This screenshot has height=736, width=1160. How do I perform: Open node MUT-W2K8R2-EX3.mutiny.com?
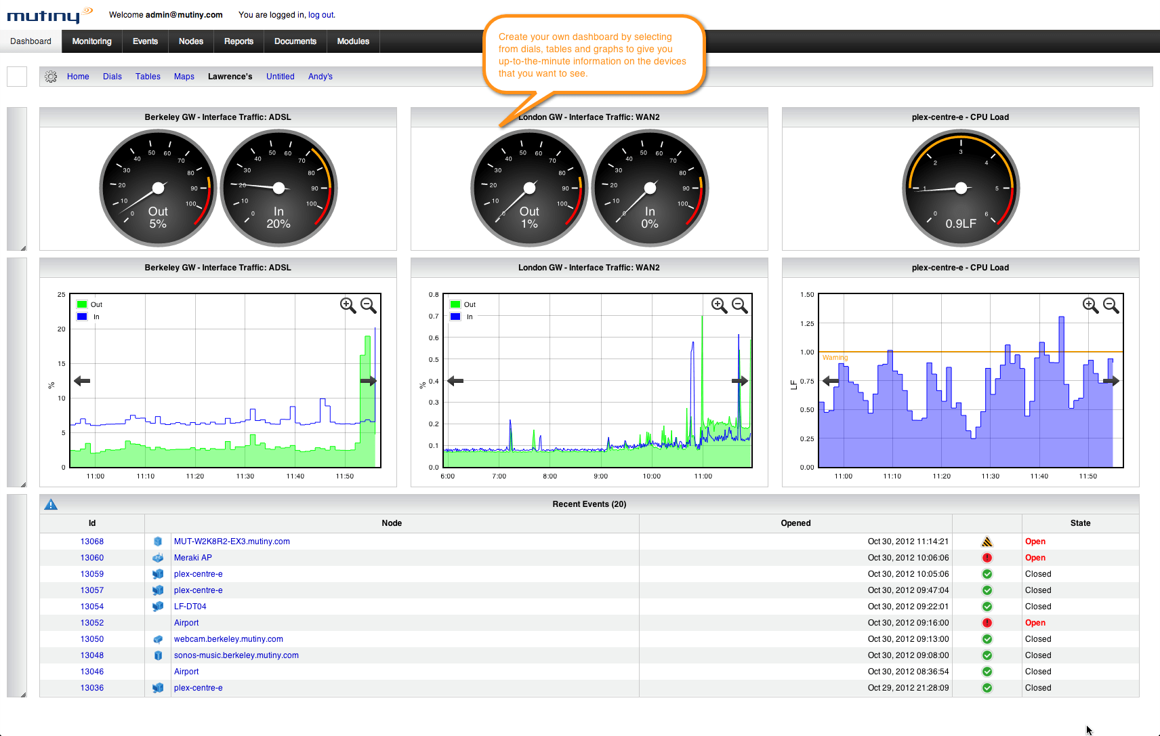(232, 541)
